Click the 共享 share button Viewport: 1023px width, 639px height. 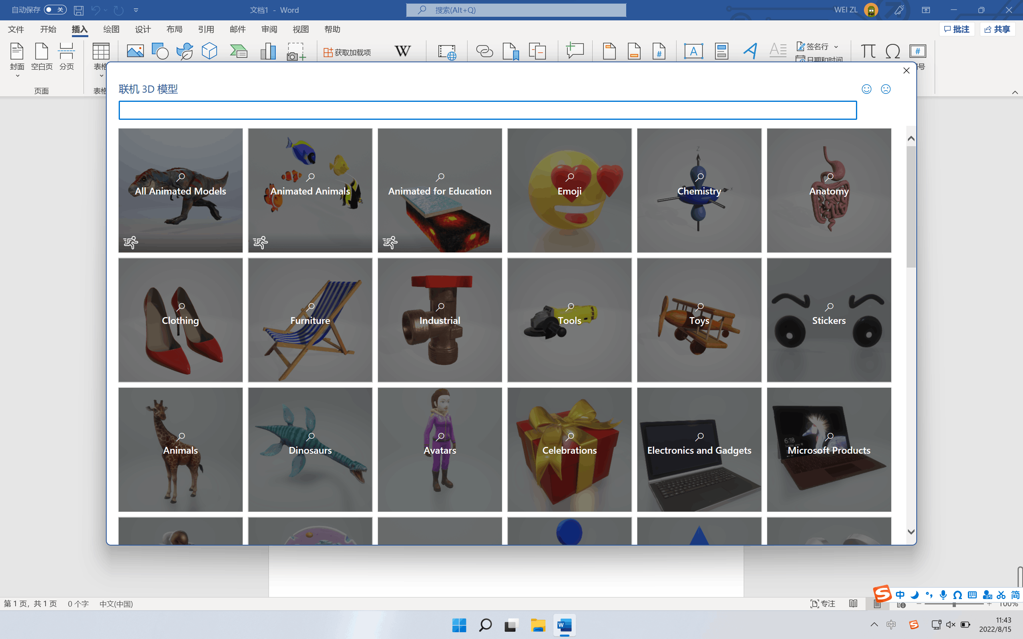tap(997, 29)
